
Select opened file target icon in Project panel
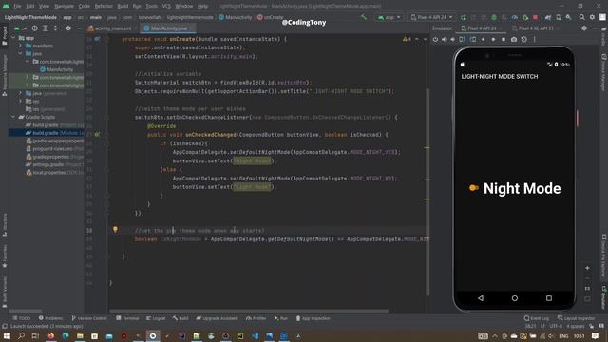tap(35, 28)
